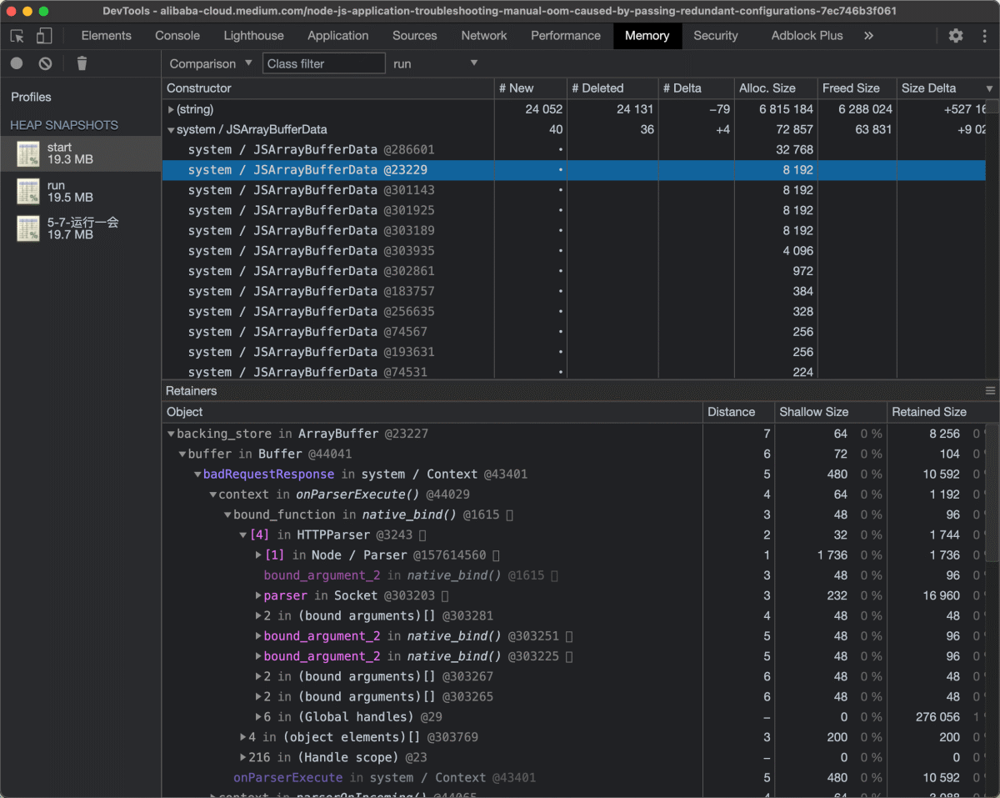
Task: Select the run heap snapshot
Action: pos(70,191)
